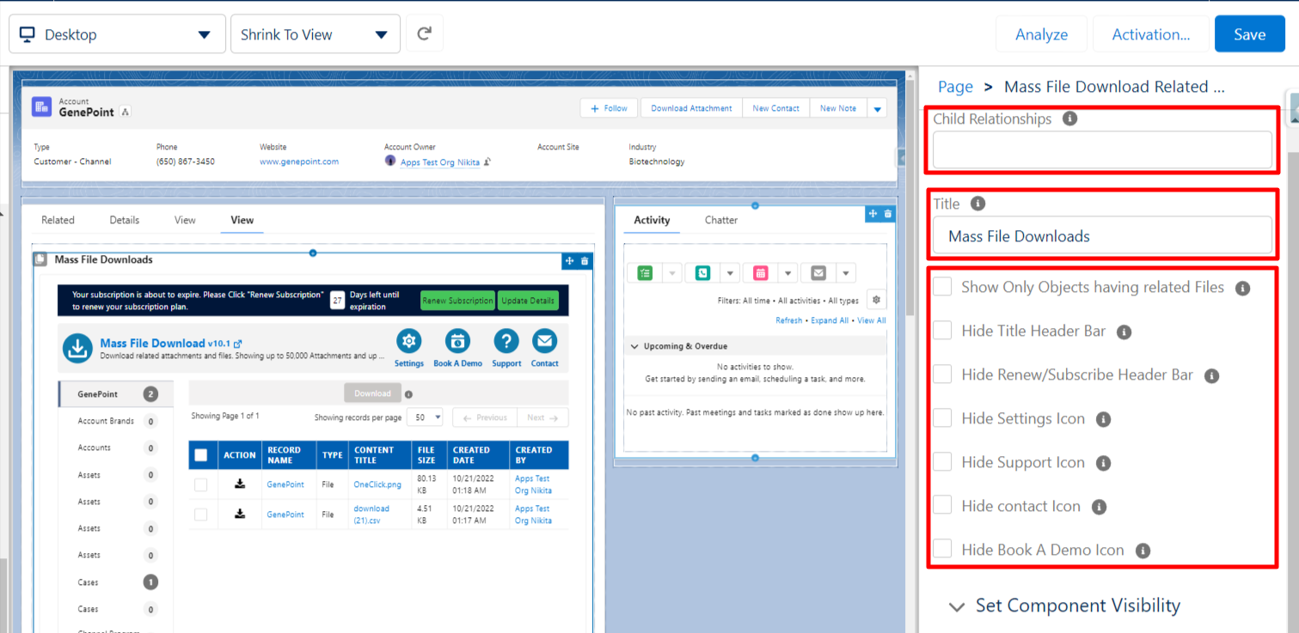Open the Shrink To View dropdown

click(x=315, y=34)
